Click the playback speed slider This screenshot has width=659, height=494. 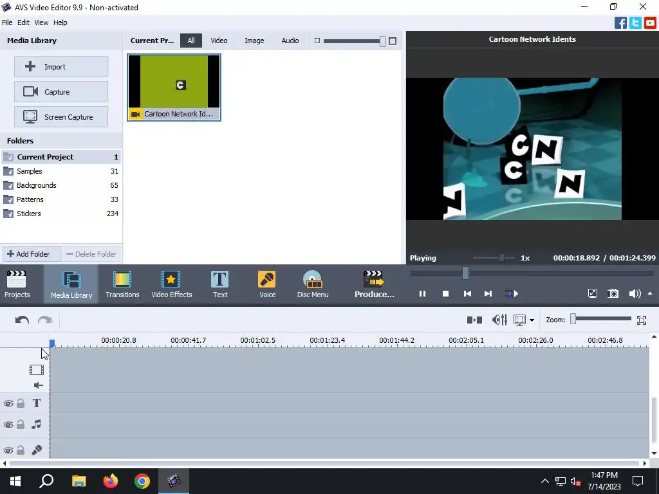pos(494,257)
